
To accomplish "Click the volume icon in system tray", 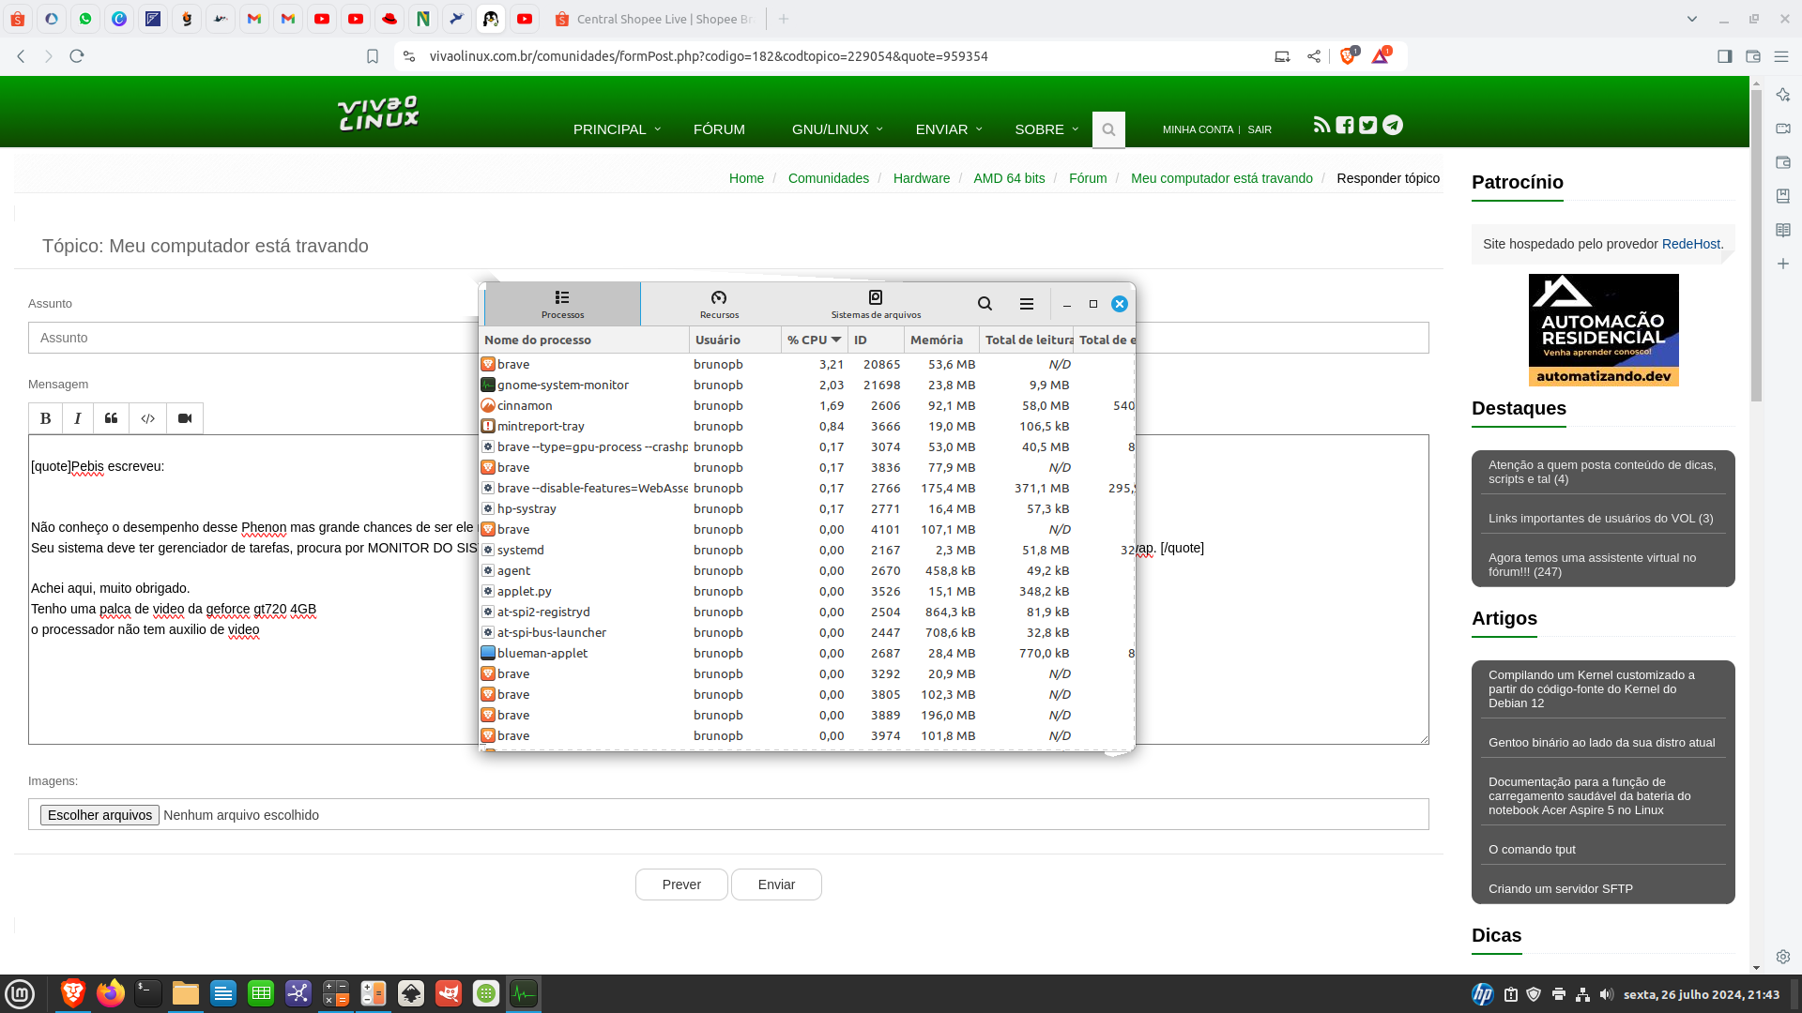I will pyautogui.click(x=1607, y=994).
